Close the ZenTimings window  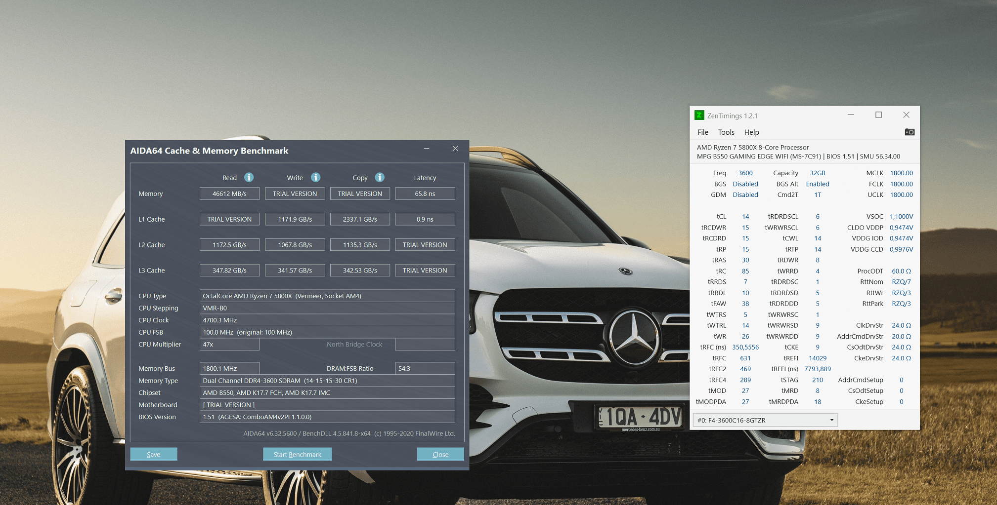[x=906, y=115]
